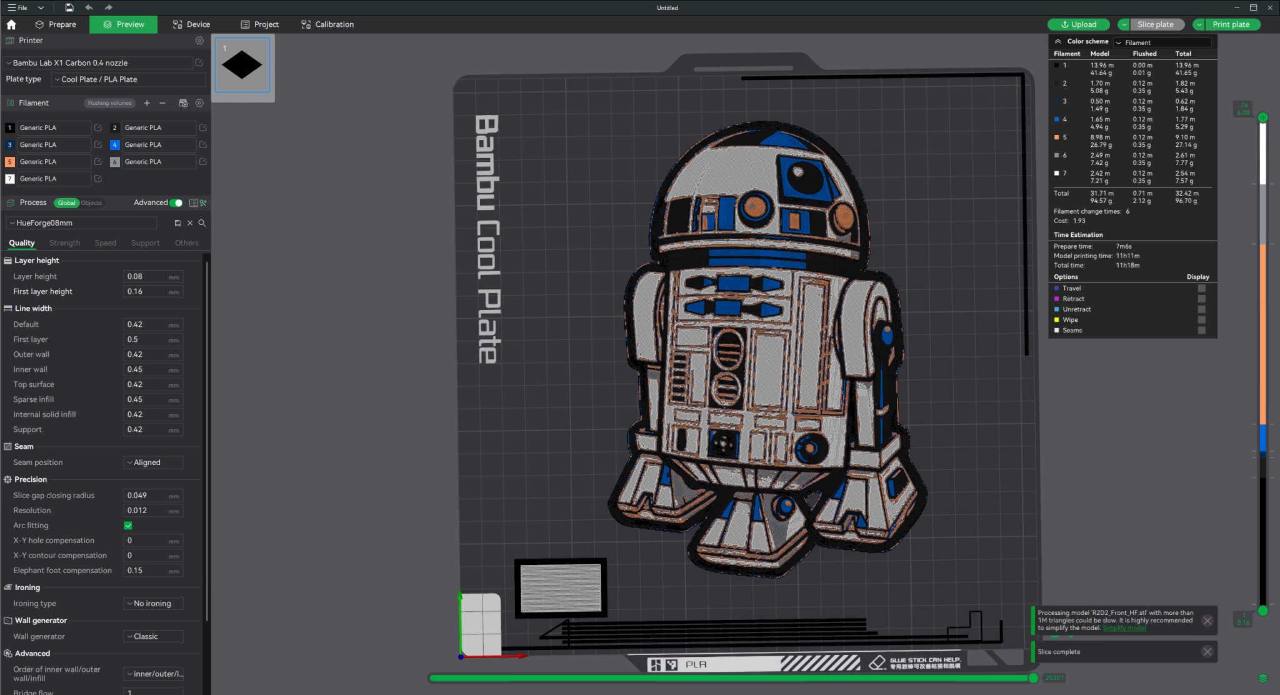Add a new filament with the plus icon
This screenshot has height=695, width=1280.
click(147, 102)
